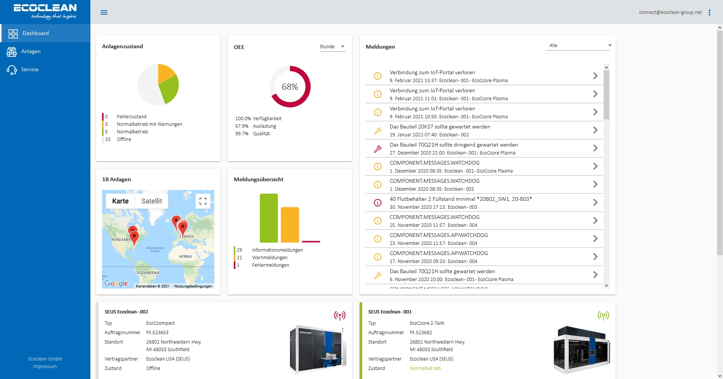Click the three-dot account options icon
This screenshot has height=379, width=723.
[x=709, y=12]
